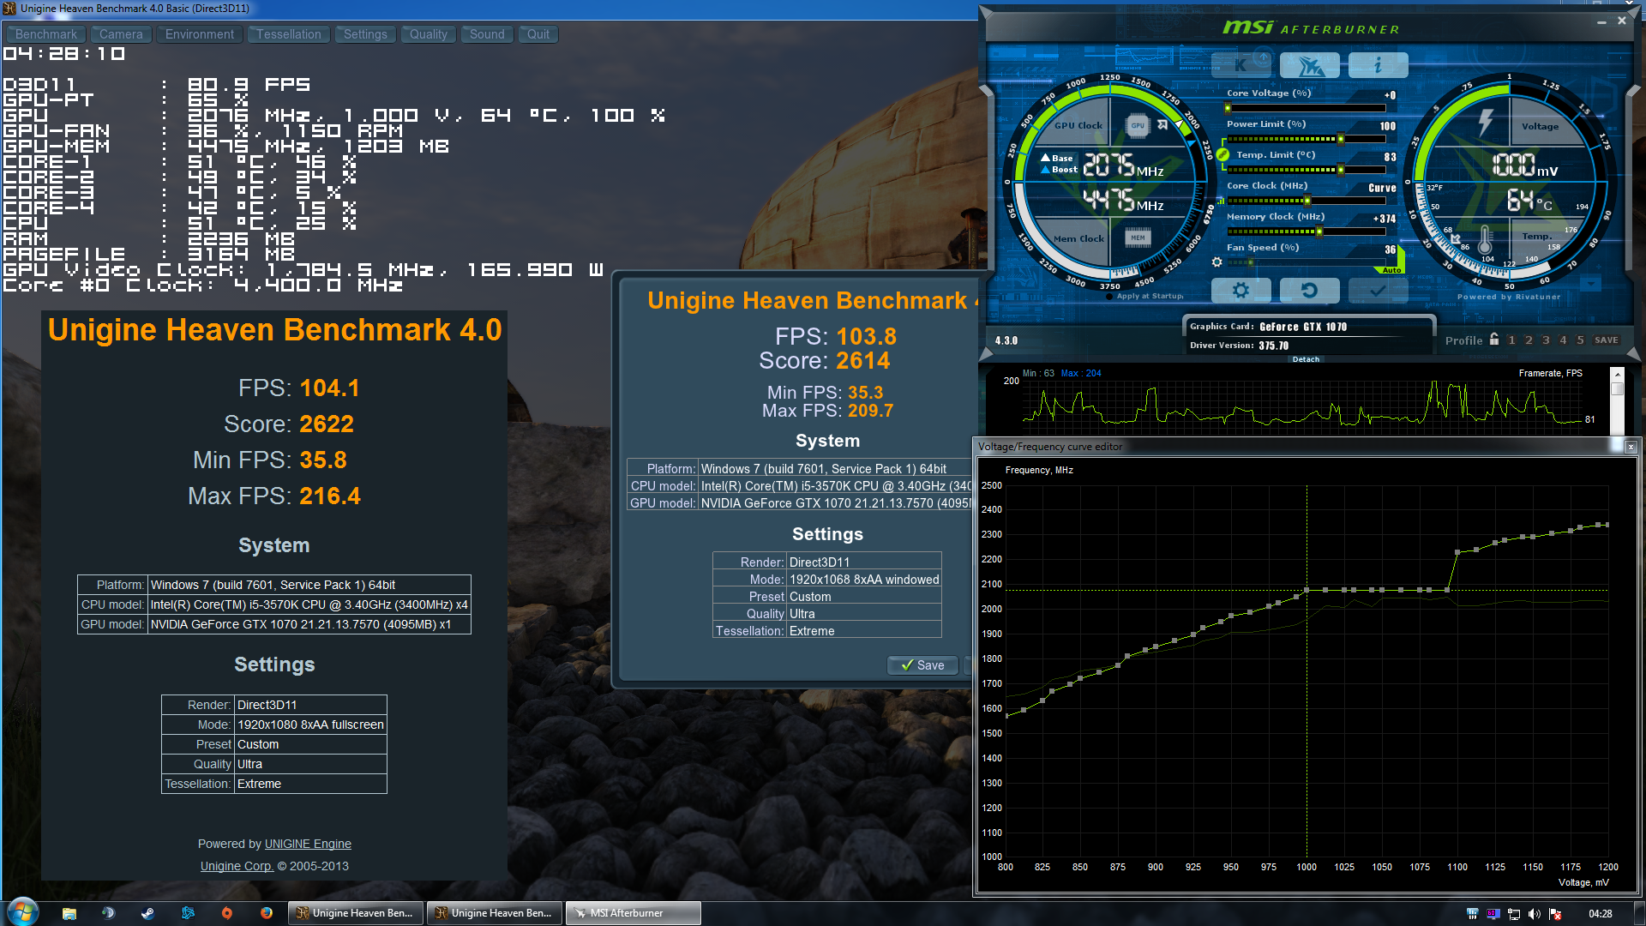Viewport: 1646px width, 926px height.
Task: Select profile slot 3
Action: point(1546,340)
